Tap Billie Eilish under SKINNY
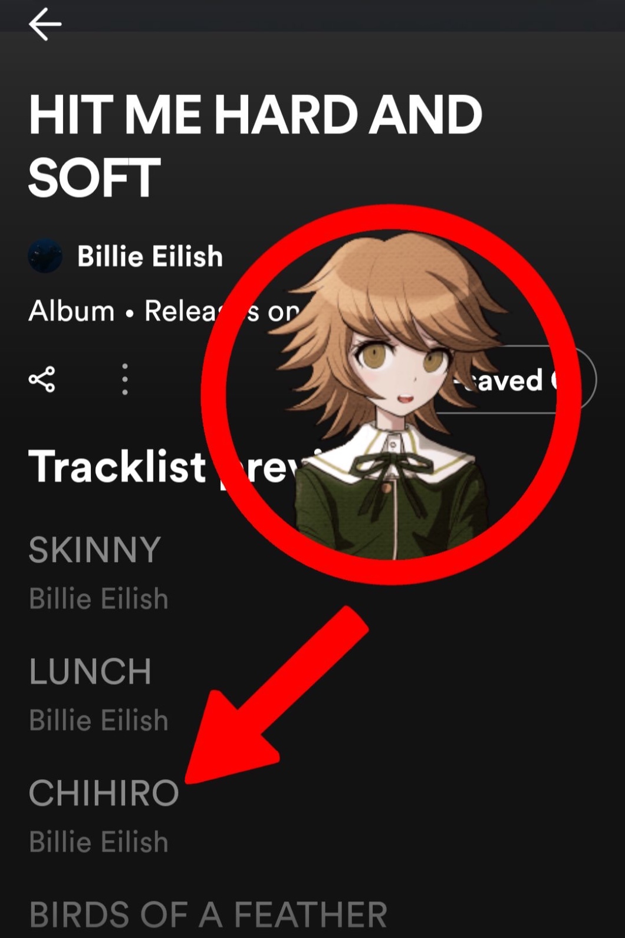Viewport: 625px width, 938px height. [x=98, y=599]
